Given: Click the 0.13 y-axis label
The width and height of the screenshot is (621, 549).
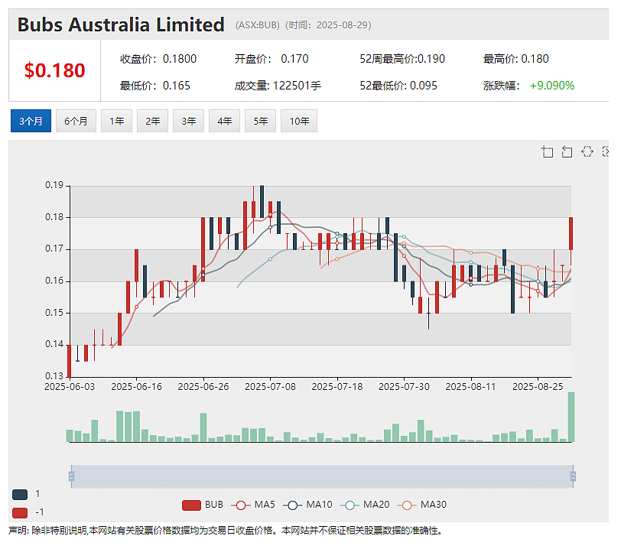Looking at the screenshot, I should pos(54,376).
